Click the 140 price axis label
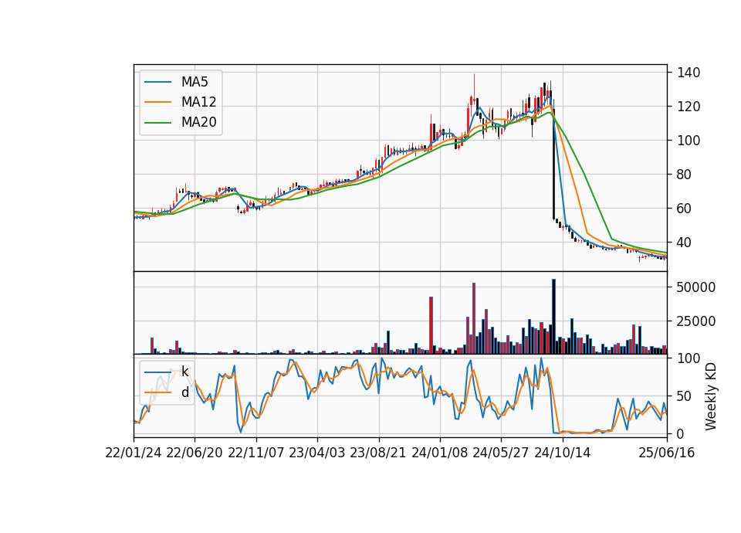 (689, 73)
